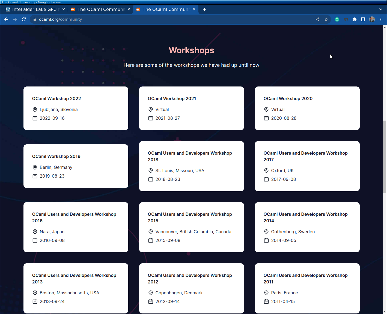Bookmark this page with the star icon
This screenshot has height=314, width=387.
tap(326, 19)
